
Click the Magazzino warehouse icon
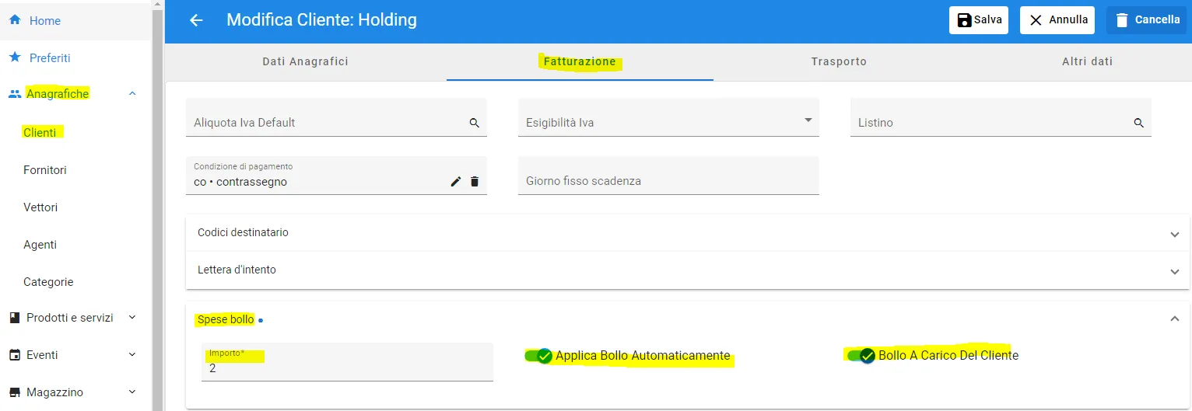point(14,392)
